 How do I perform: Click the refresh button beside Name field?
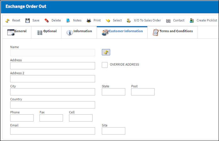106,52
